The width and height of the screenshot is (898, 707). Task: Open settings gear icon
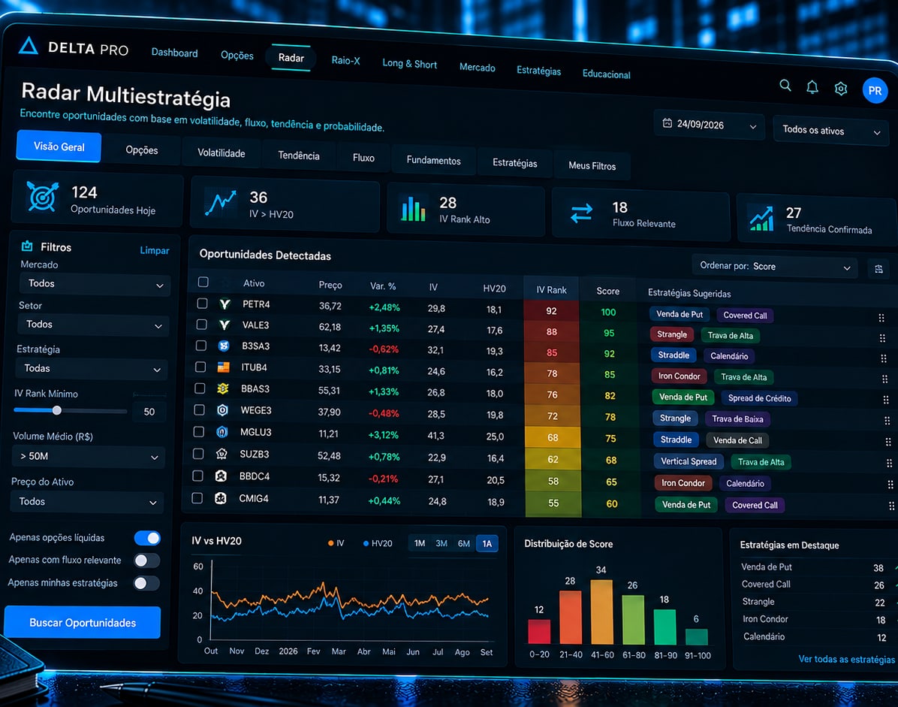[x=841, y=89]
